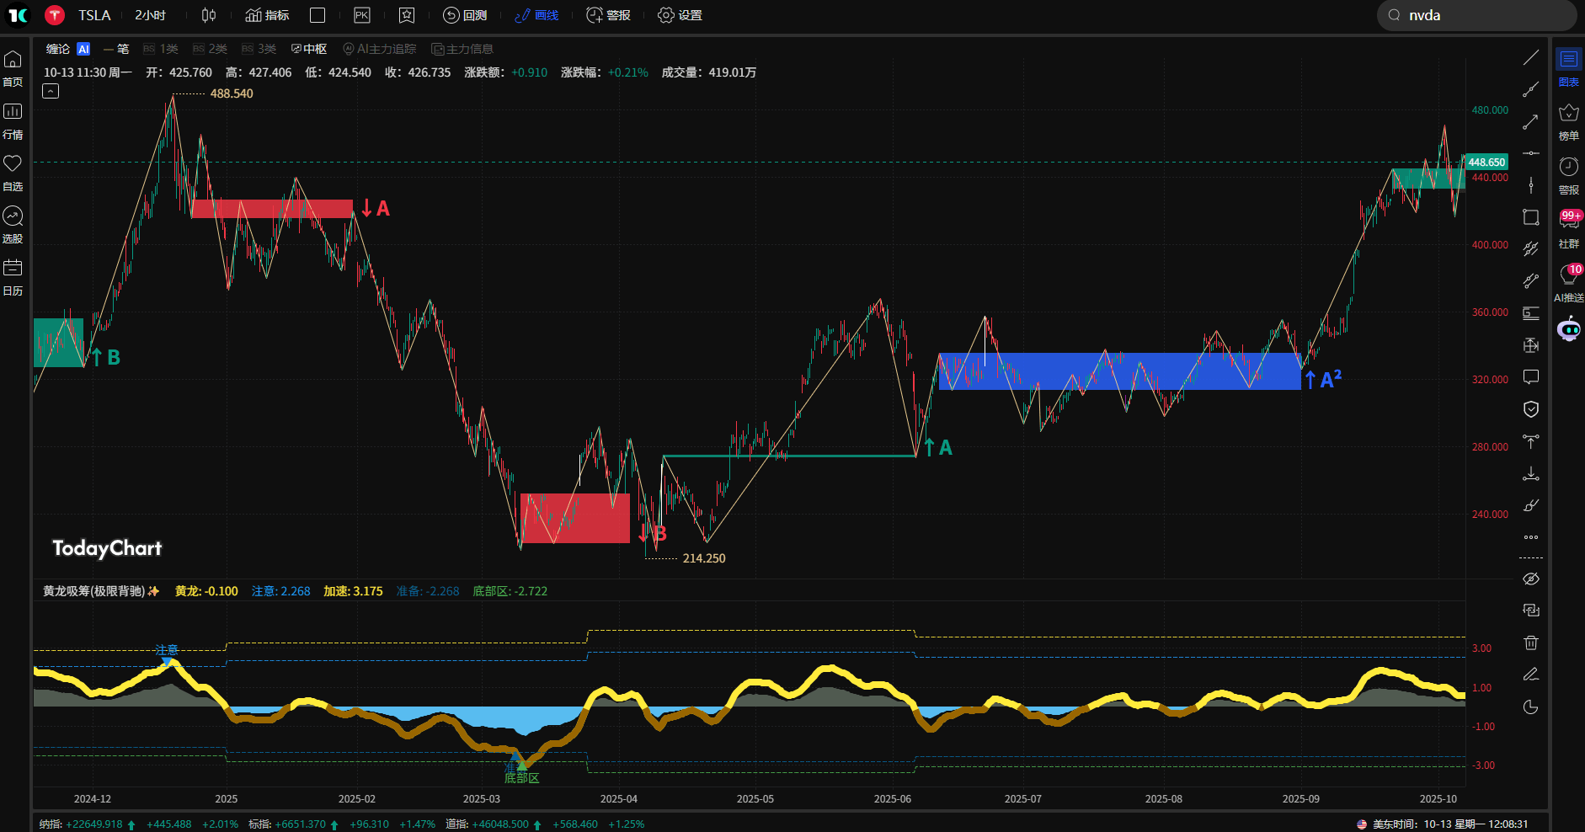Viewport: 1585px width, 832px height.
Task: Add a text comment annotation tool
Action: (1530, 377)
